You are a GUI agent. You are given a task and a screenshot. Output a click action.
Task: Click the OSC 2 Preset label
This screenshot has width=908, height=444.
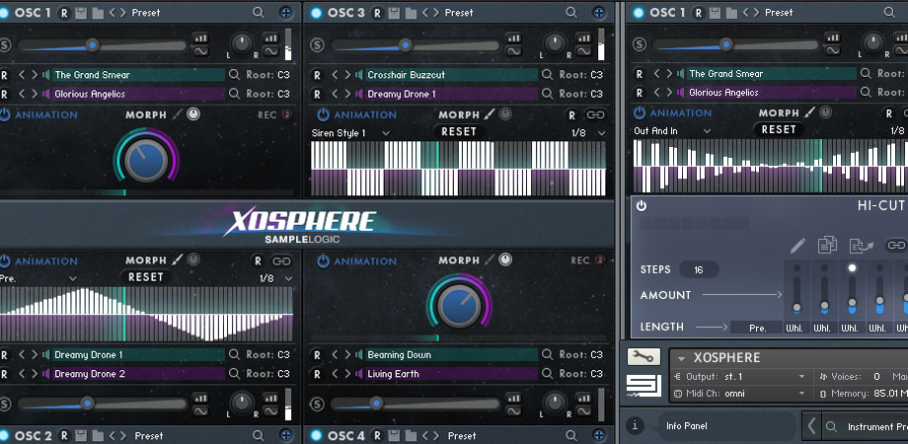pyautogui.click(x=148, y=435)
